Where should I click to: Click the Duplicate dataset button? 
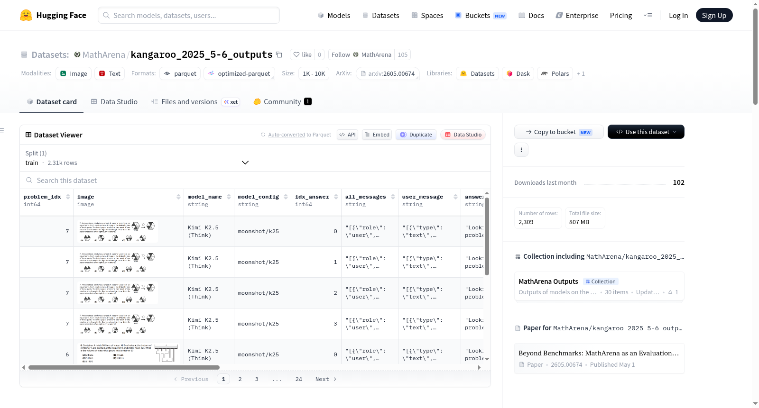[x=416, y=135]
